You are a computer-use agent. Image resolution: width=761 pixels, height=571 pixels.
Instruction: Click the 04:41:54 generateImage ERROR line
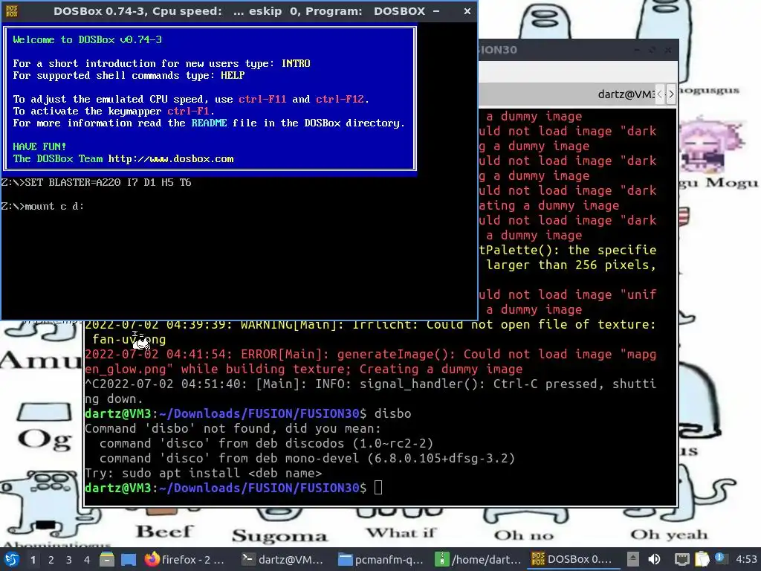click(371, 361)
